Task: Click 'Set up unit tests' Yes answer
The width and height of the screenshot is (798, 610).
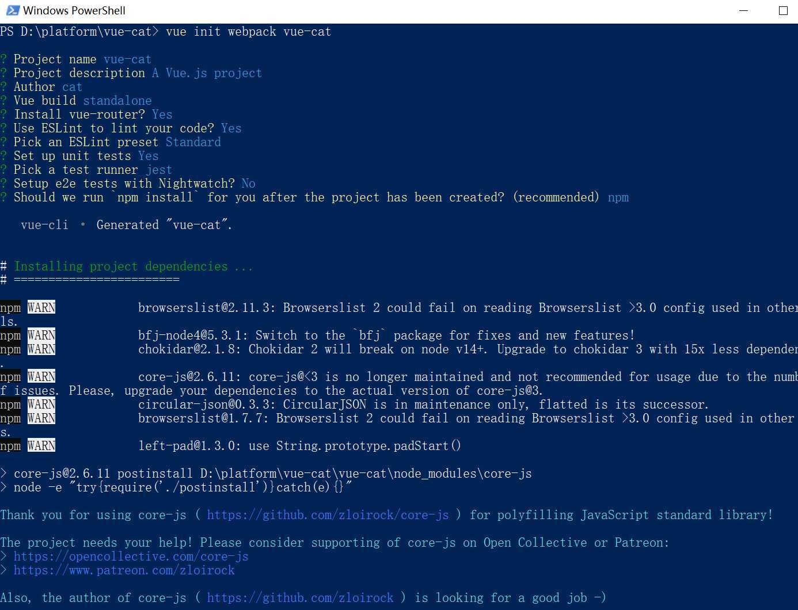Action: tap(149, 156)
